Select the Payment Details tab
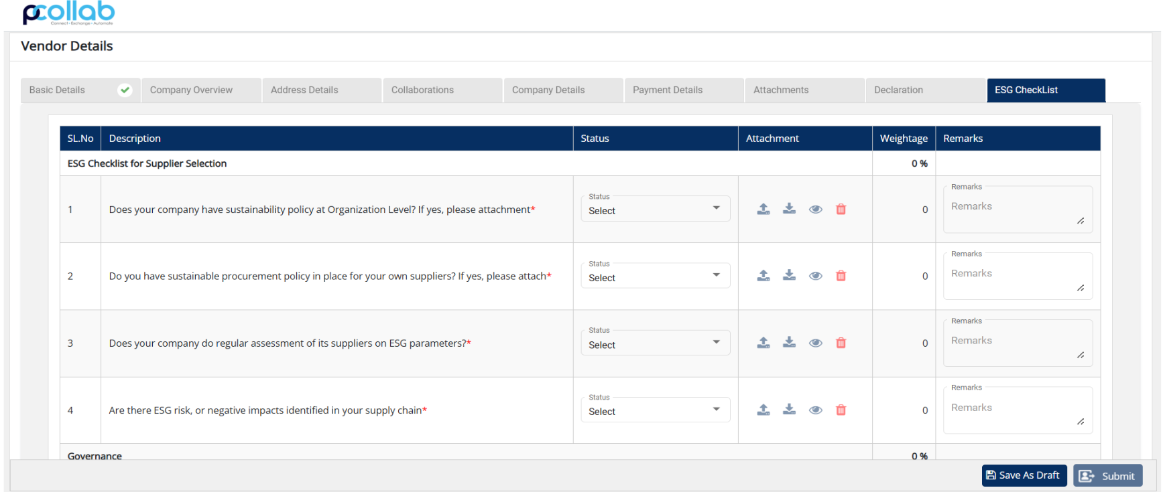 point(684,90)
